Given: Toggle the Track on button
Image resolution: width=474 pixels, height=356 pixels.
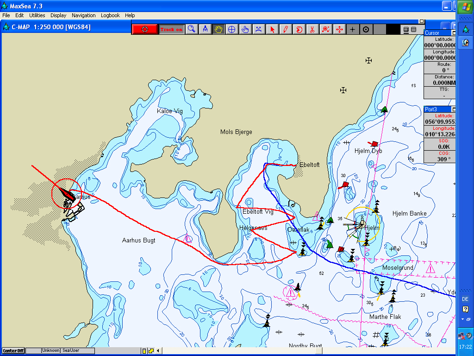Looking at the screenshot, I should coord(171,29).
